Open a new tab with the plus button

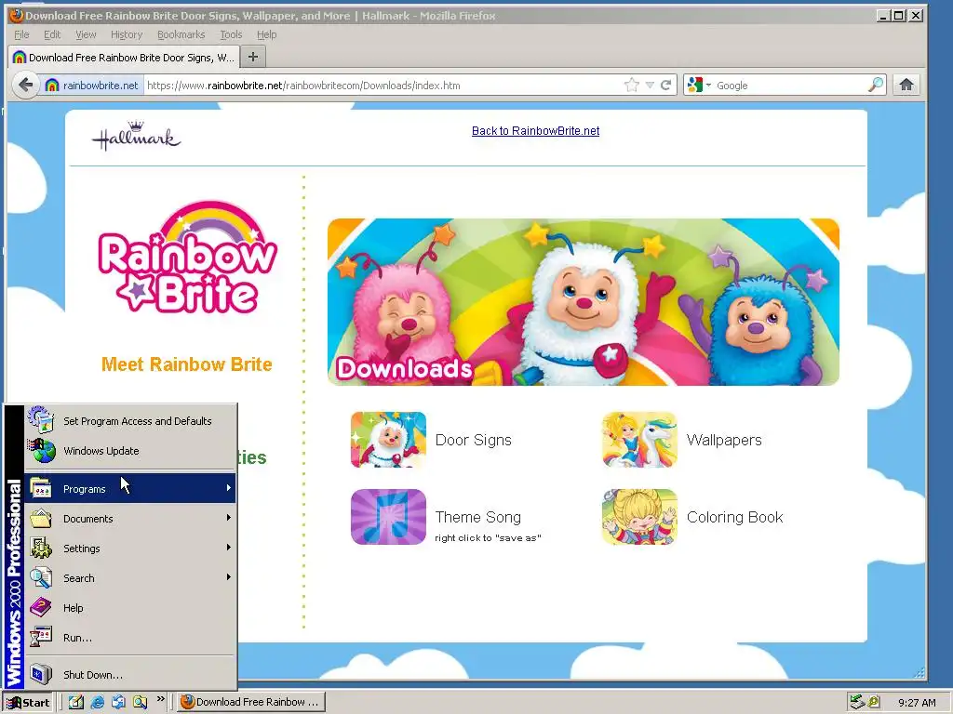253,57
